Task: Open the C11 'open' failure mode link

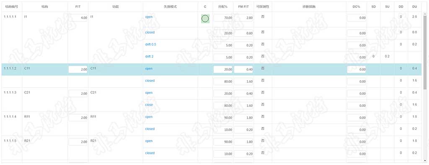Action: click(149, 69)
